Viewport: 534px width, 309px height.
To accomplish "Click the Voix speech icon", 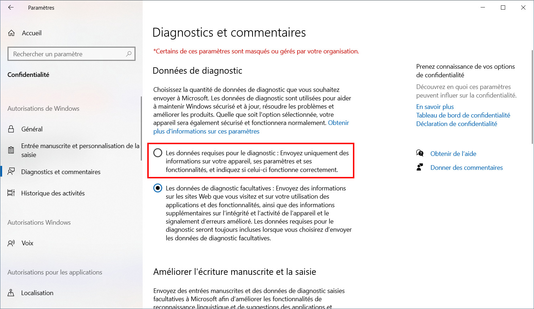I will point(11,243).
